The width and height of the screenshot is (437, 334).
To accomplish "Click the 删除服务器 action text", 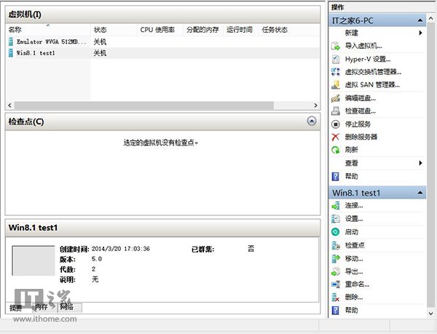I will [x=361, y=137].
